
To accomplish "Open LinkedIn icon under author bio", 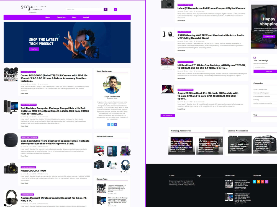I will (x=115, y=125).
